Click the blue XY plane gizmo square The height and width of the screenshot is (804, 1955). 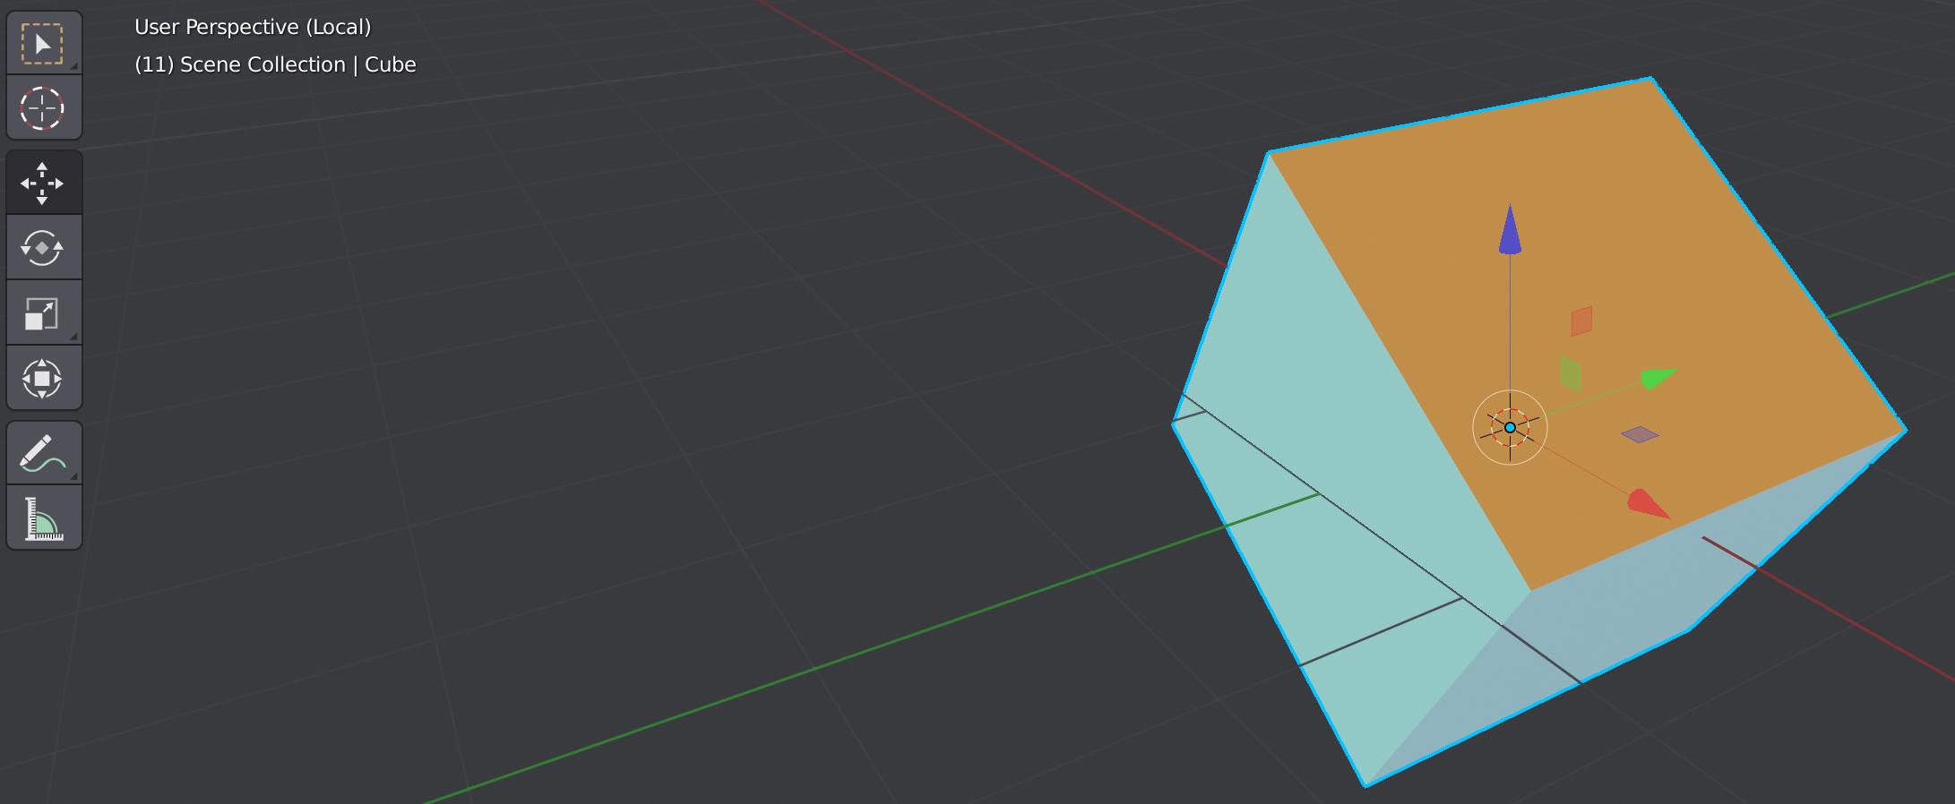pyautogui.click(x=1640, y=434)
